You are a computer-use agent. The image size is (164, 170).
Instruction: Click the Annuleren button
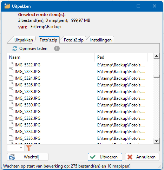click(142, 157)
